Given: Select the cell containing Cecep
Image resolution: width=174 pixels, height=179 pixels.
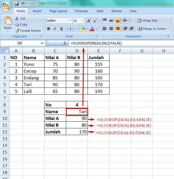Looking at the screenshot, I should pyautogui.click(x=34, y=71).
